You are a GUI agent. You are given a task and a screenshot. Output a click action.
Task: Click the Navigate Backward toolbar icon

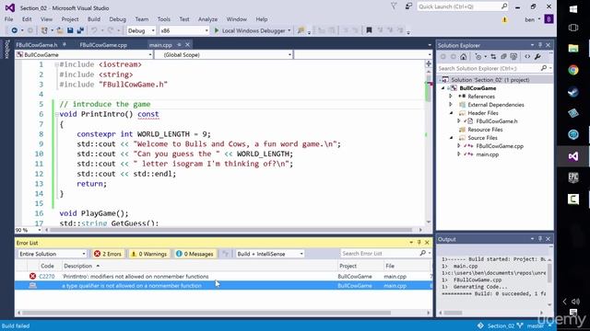tap(15, 30)
